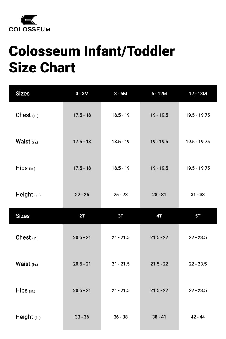Screen dimensions: 226x339
Task: Click the 33 - 36 height value
Action: pos(82,317)
